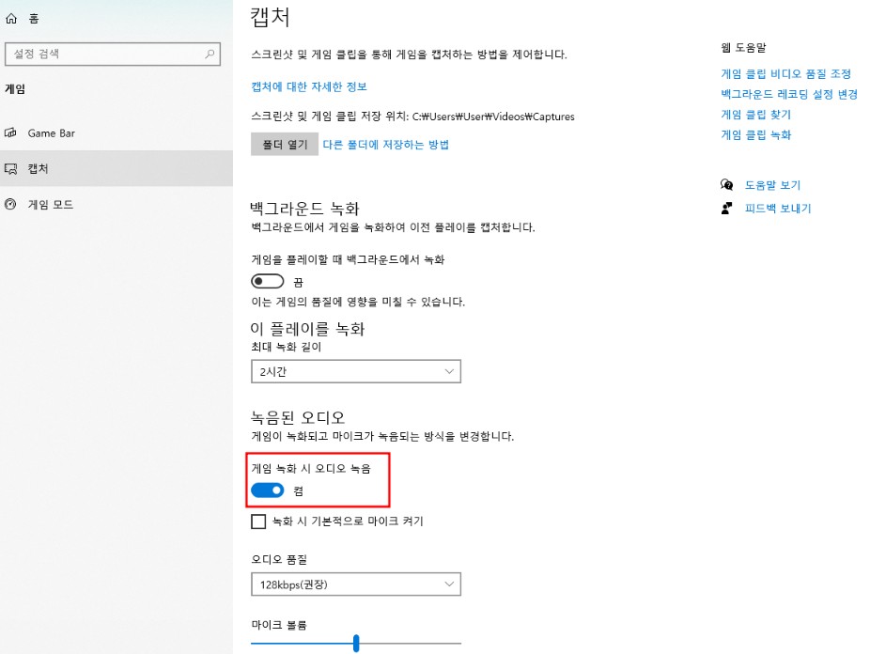Screen dimensions: 870x654
Task: Expand the 2시간 recording length selector
Action: coord(355,371)
